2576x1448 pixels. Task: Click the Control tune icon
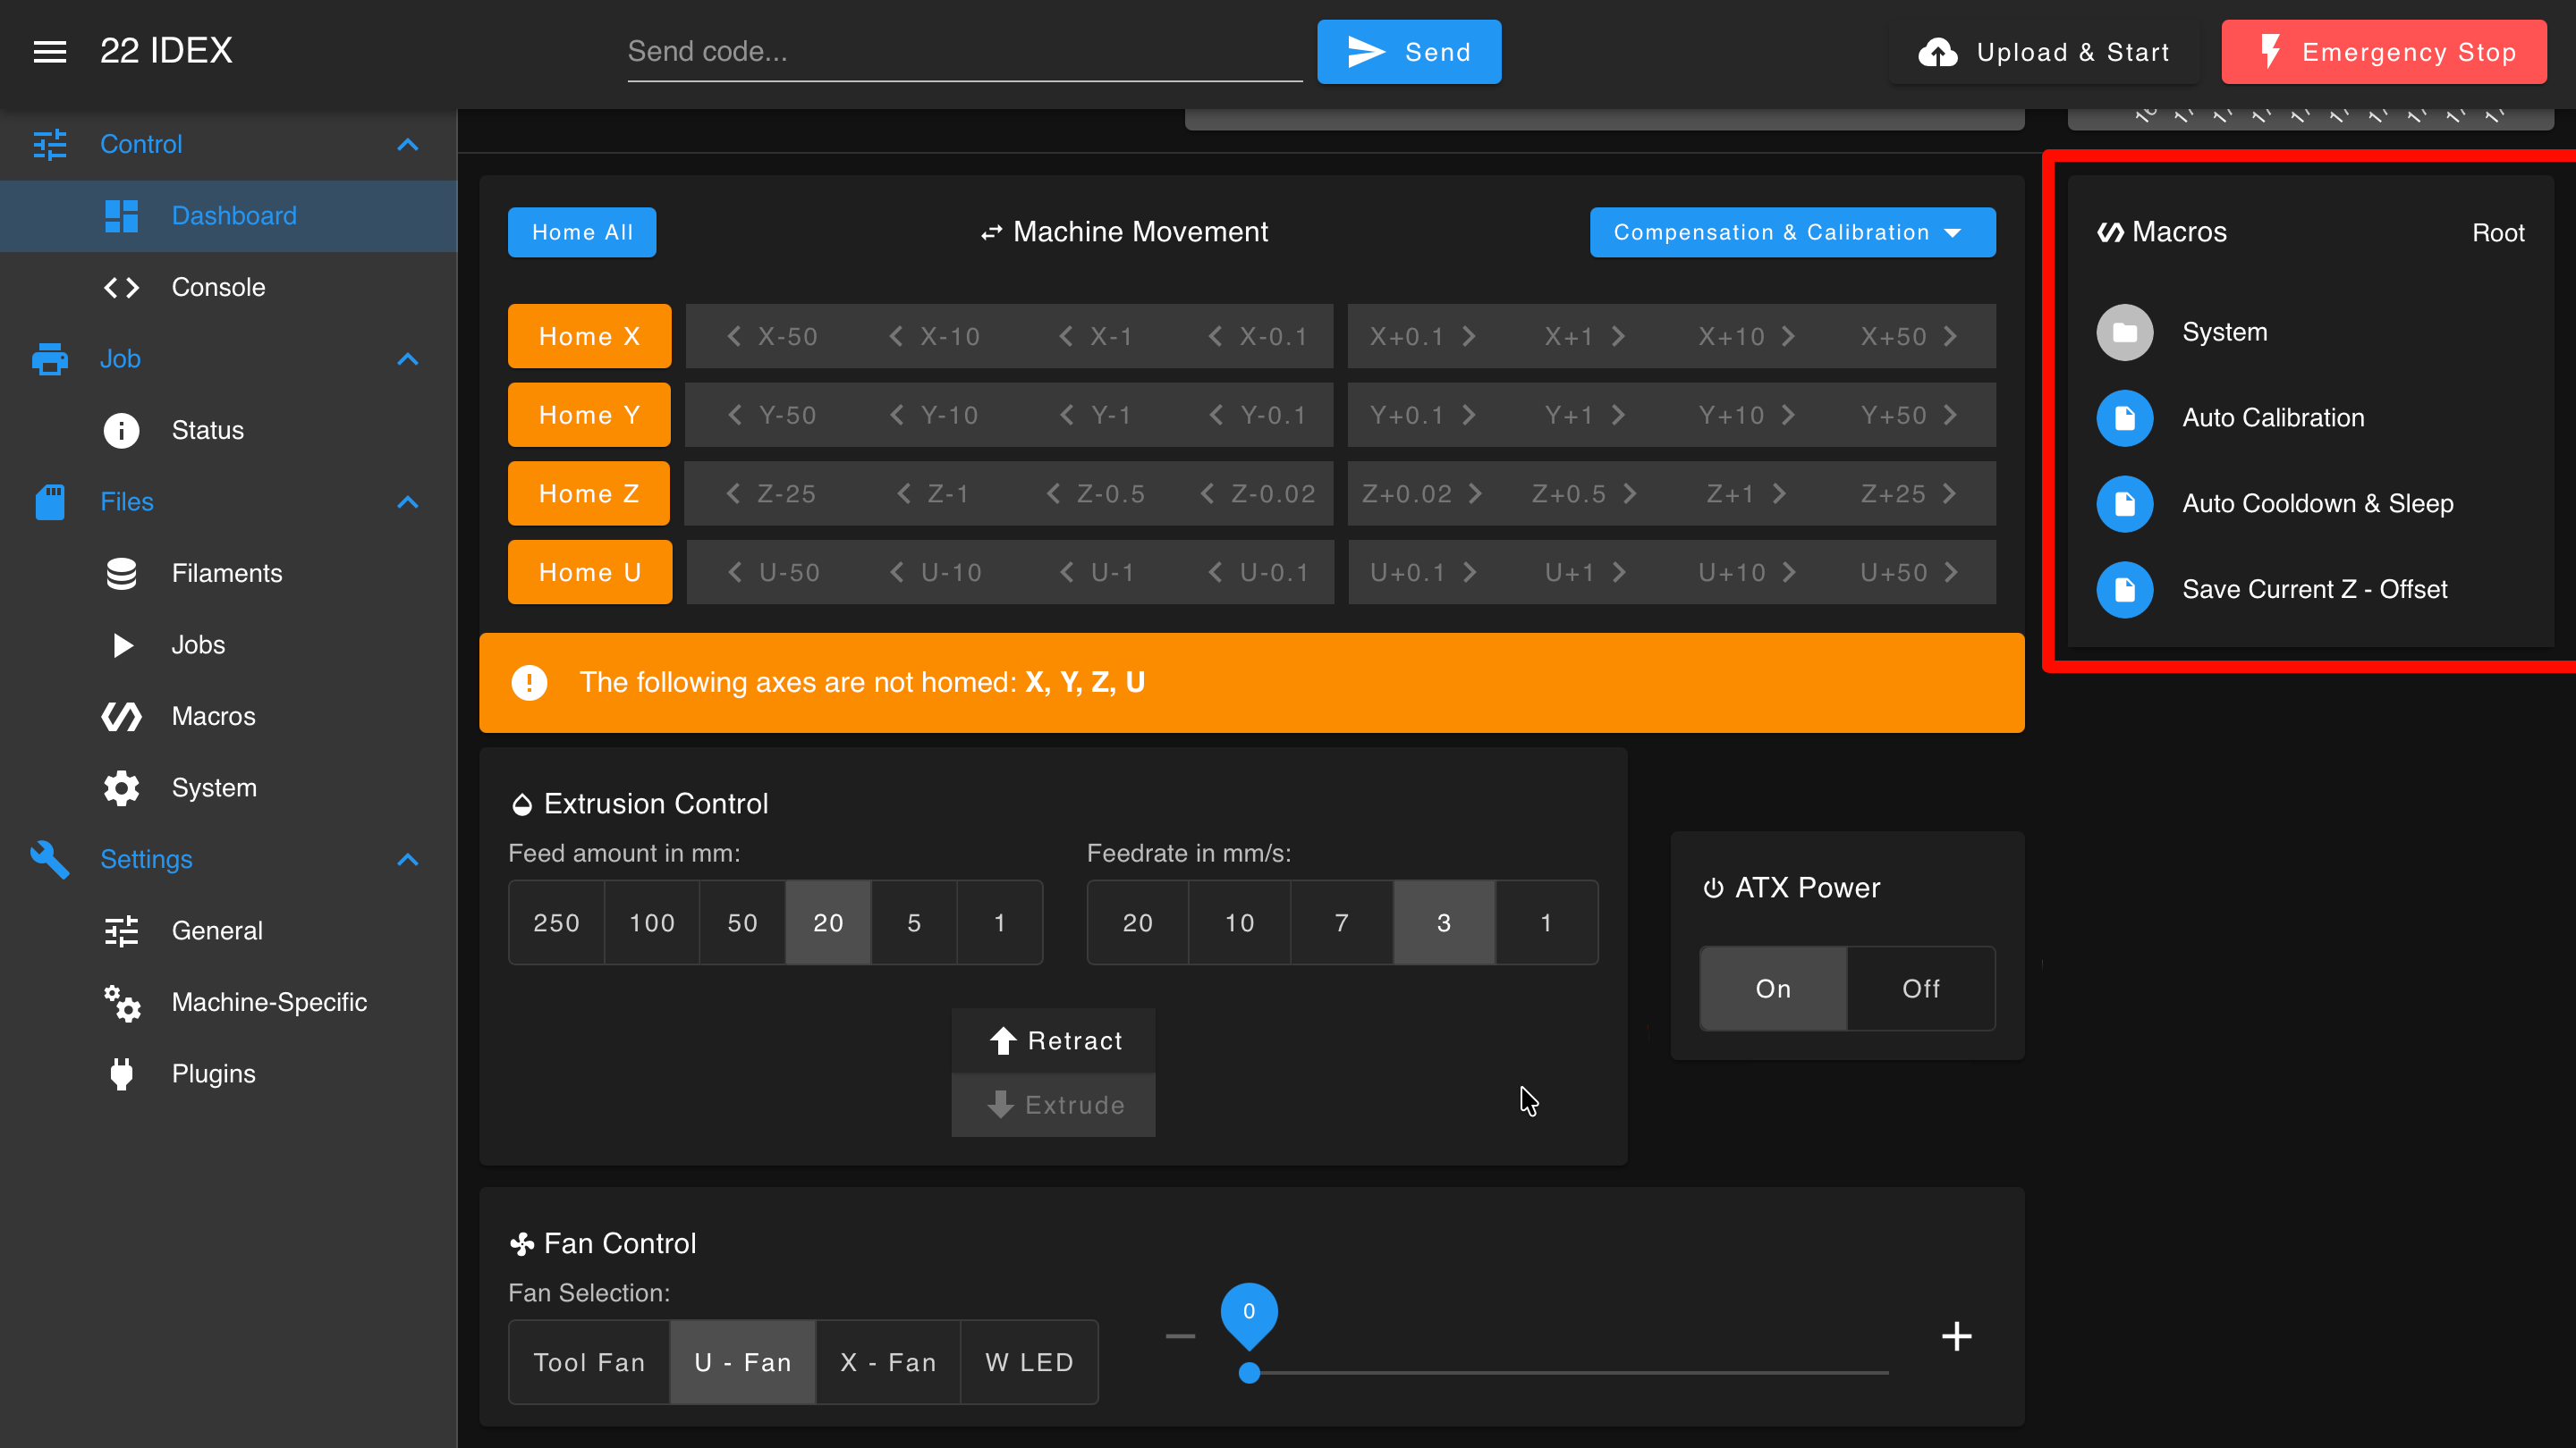pos(50,145)
